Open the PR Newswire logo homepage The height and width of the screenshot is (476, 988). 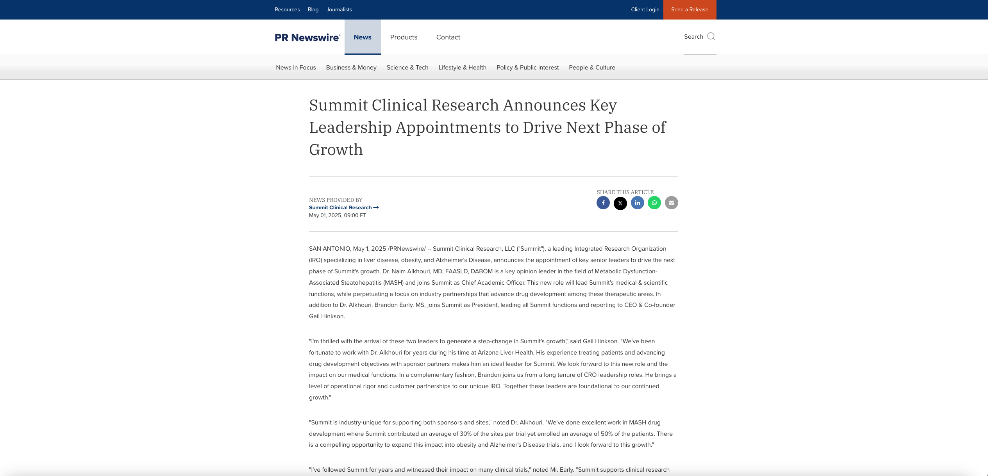point(307,37)
